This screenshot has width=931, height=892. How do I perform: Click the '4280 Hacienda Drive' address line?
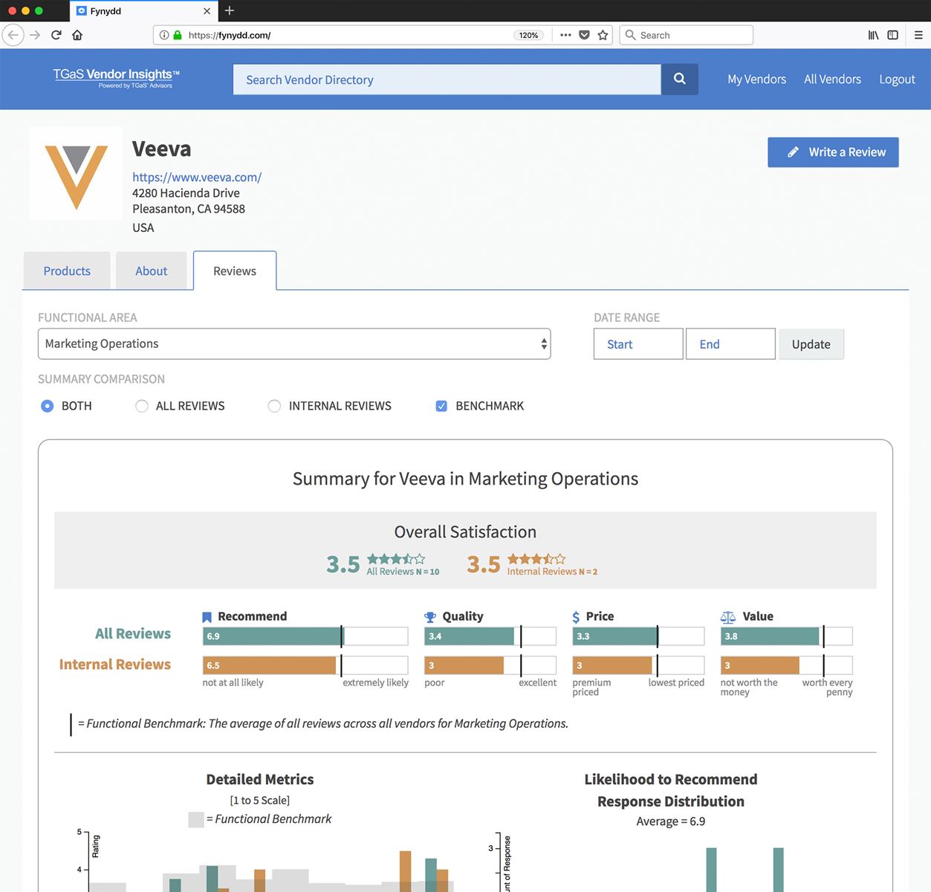click(x=186, y=193)
